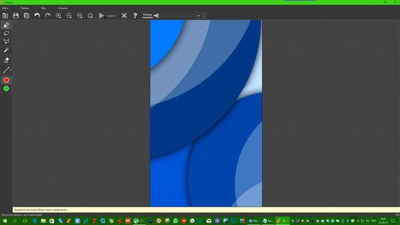Screen dimensions: 400x225
Task: Zoom in on the image
Action: point(58,16)
